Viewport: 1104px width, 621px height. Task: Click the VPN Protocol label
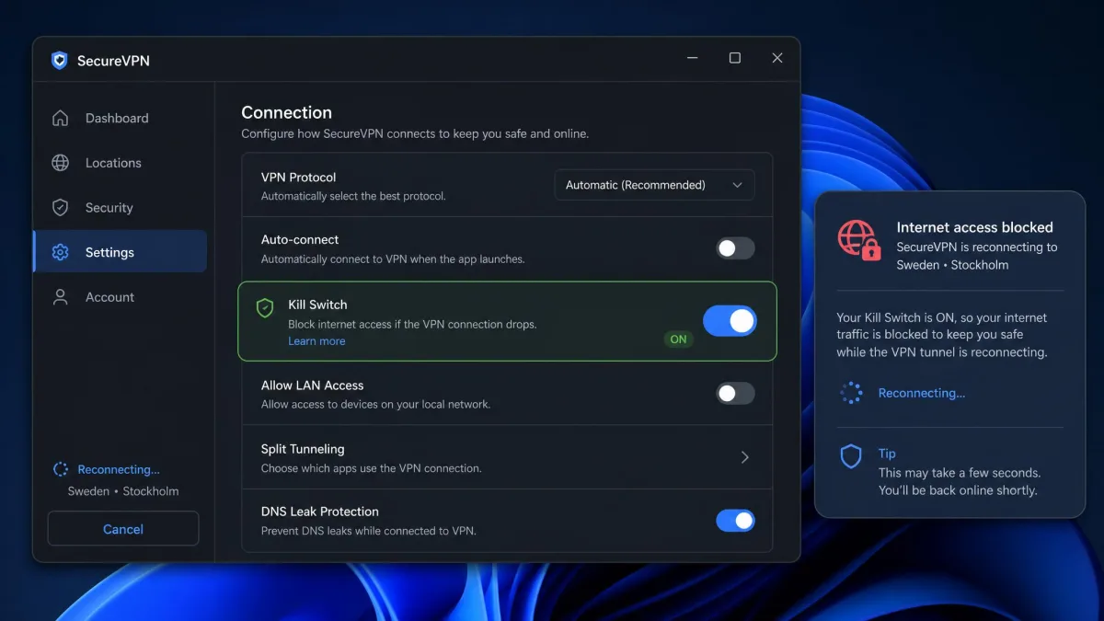coord(298,177)
